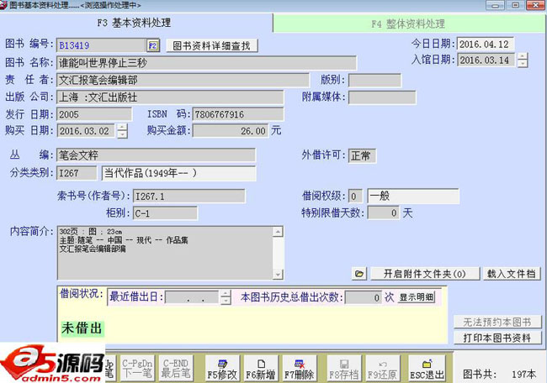Screen dimensions: 547x383
Task: Click F8存档 save button
Action: [x=344, y=369]
